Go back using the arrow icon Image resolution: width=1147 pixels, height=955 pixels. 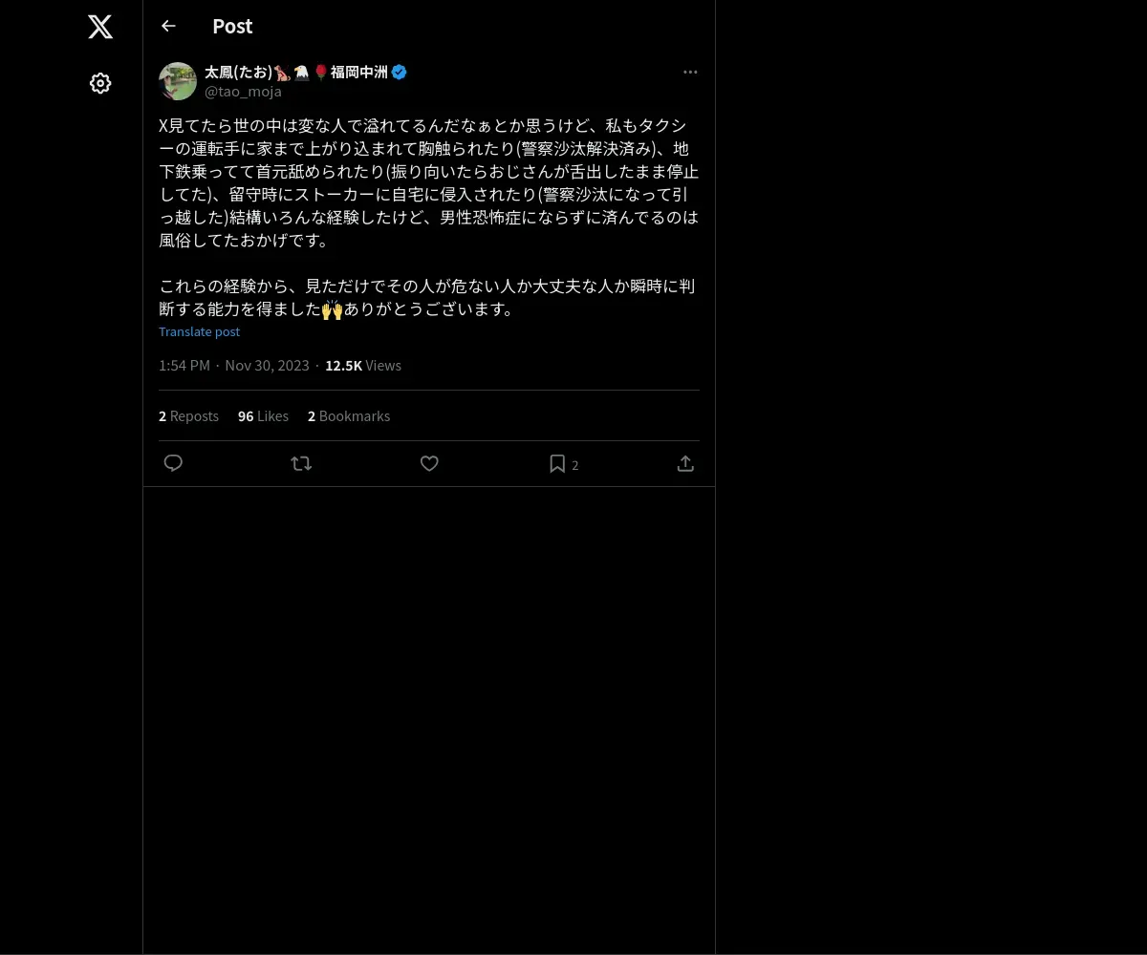[x=168, y=26]
